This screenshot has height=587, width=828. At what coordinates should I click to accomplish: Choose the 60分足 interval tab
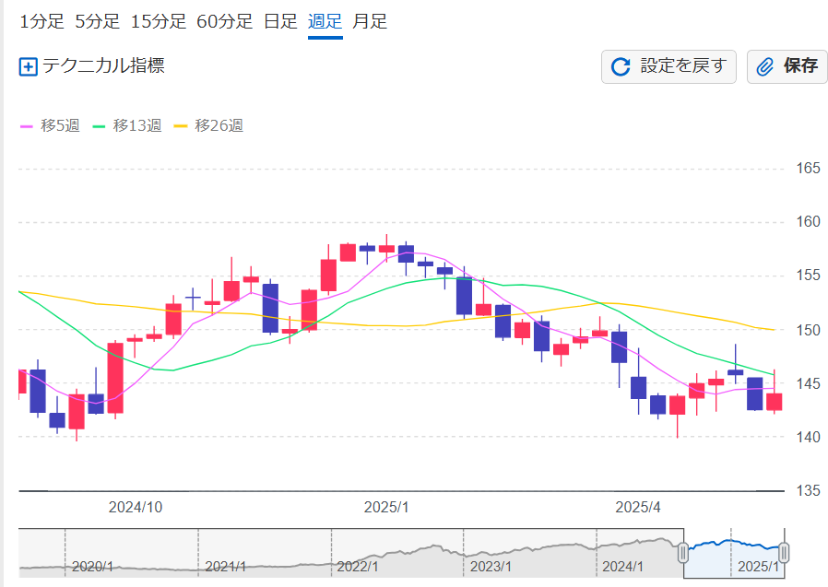point(224,21)
